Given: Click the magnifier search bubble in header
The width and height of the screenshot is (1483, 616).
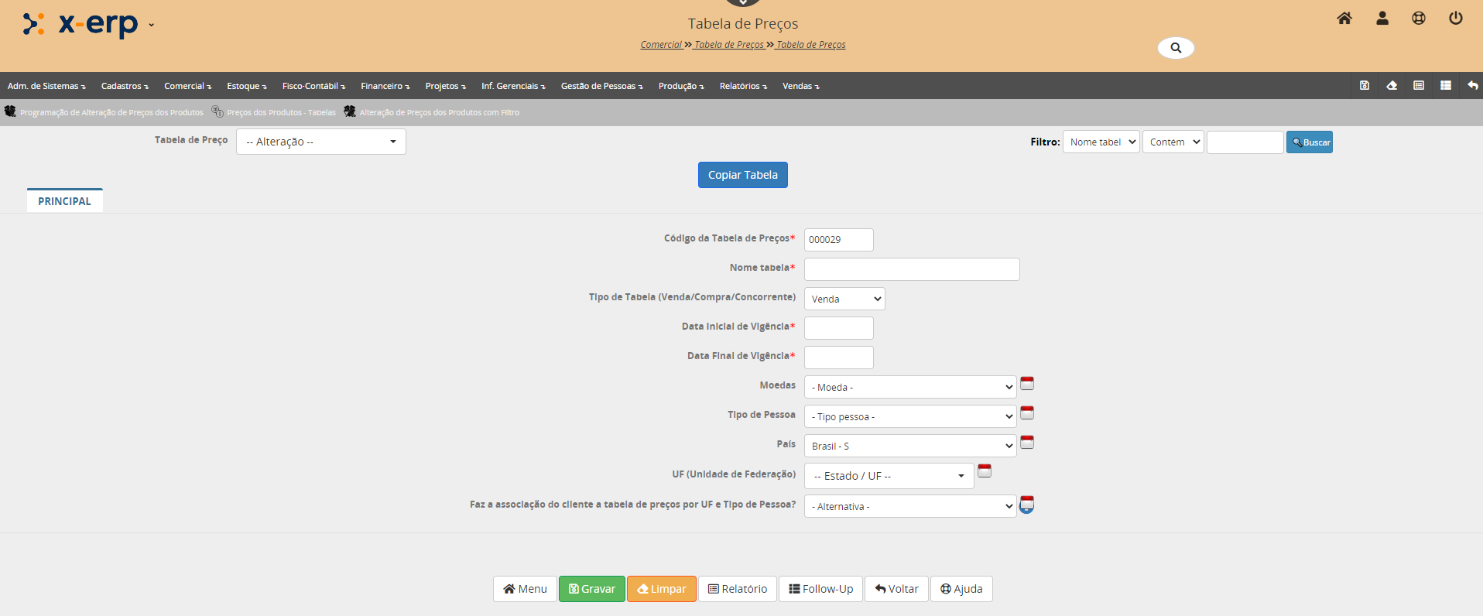Looking at the screenshot, I should [1175, 48].
